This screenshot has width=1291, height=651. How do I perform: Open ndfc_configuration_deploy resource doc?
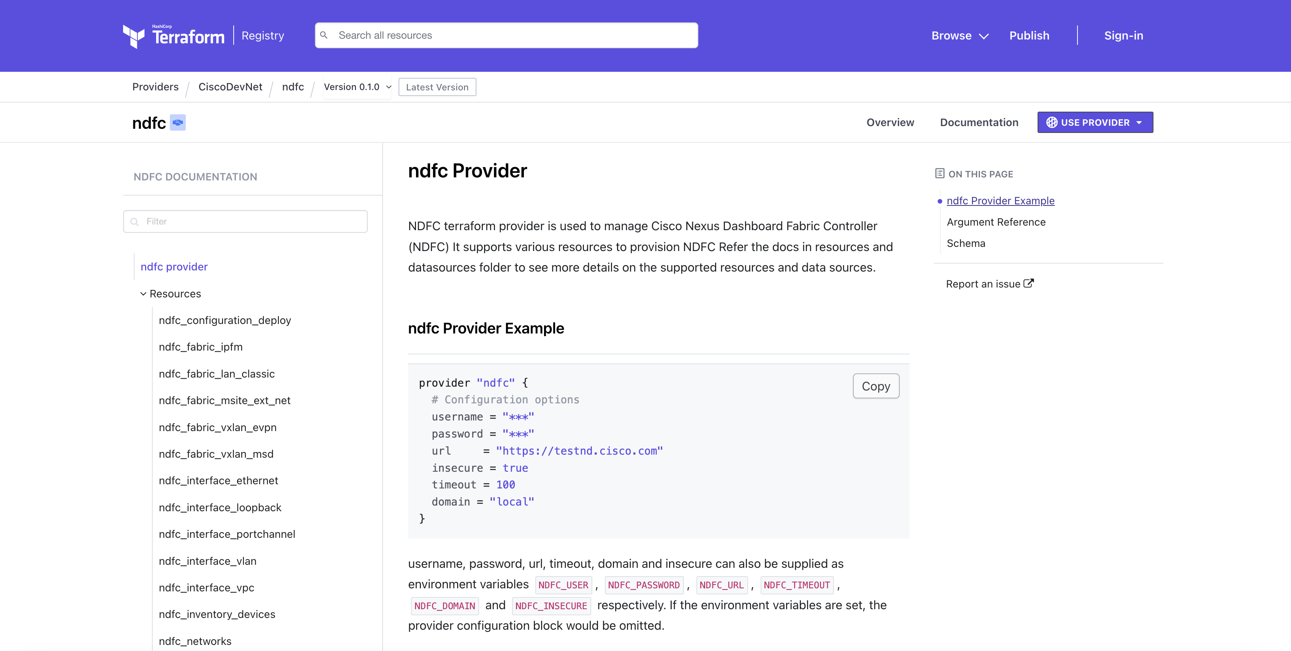pos(225,321)
